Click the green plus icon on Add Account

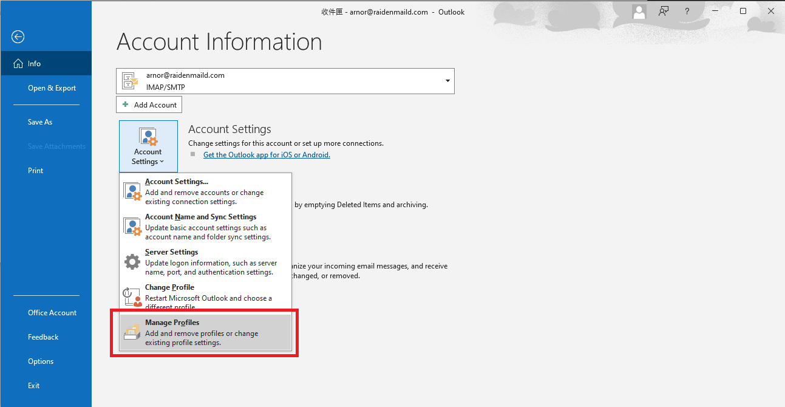click(126, 104)
